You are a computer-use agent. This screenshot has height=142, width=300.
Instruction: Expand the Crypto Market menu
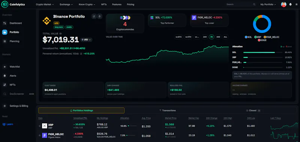(45, 4)
